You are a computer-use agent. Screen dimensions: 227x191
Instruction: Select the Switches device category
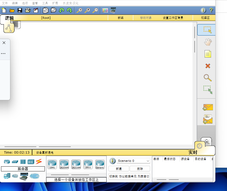click(15, 162)
